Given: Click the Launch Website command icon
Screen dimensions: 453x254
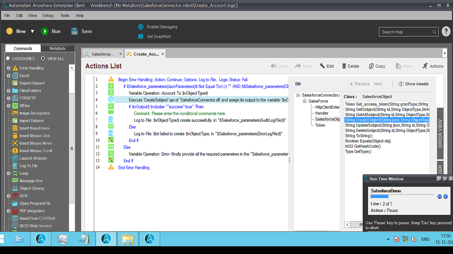Looking at the screenshot, I should click(15, 158).
